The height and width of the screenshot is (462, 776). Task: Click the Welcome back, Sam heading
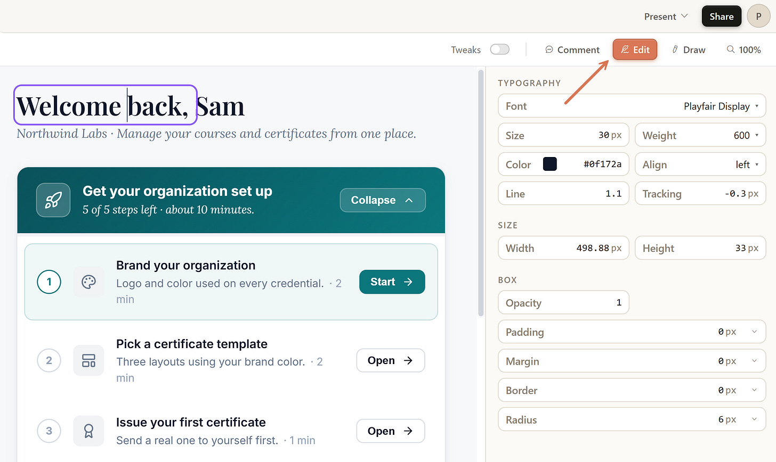131,106
